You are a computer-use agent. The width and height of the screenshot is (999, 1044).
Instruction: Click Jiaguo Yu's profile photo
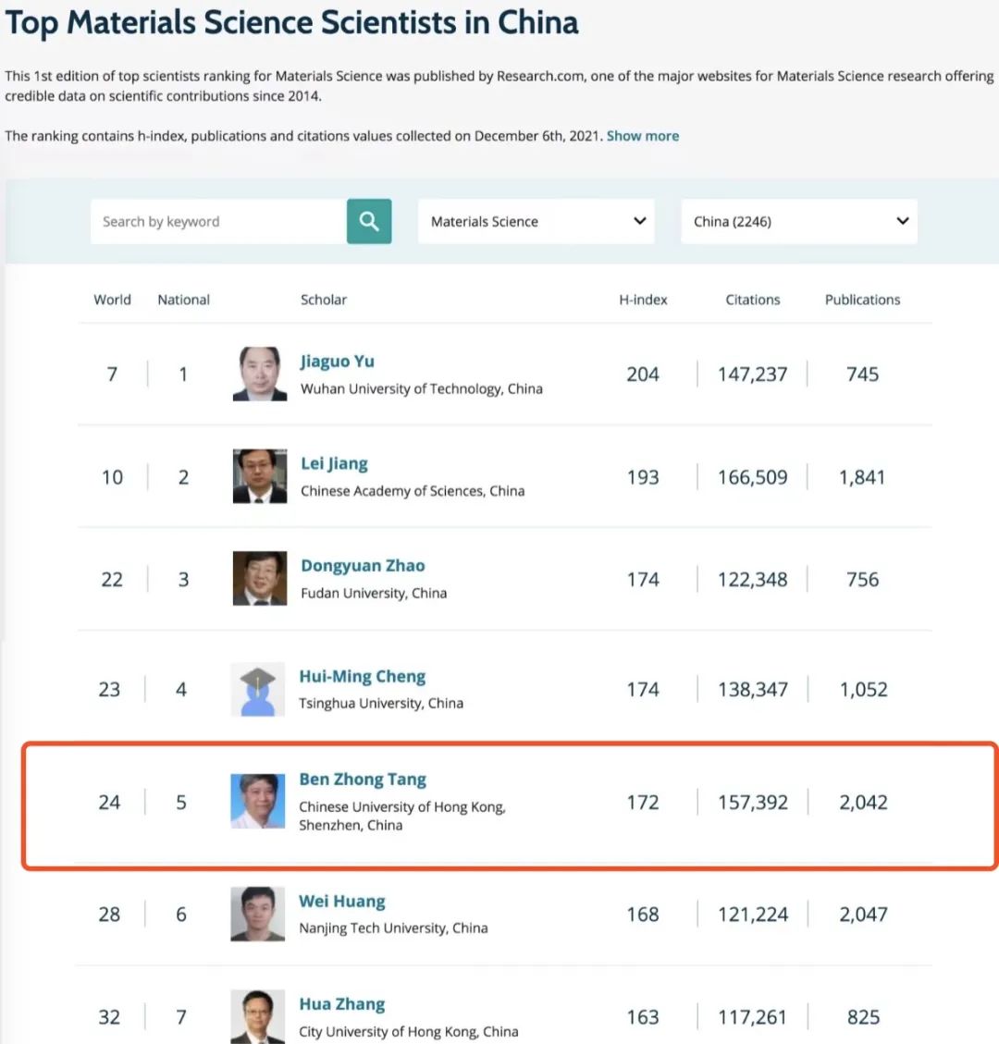[x=259, y=374]
